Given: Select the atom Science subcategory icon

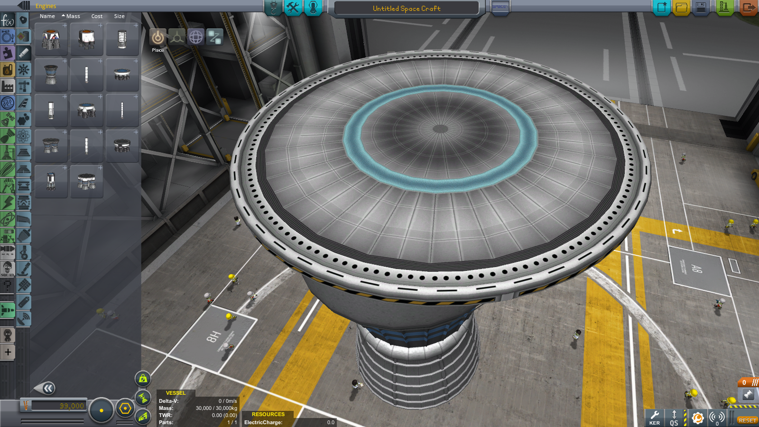Looking at the screenshot, I should coord(24,136).
